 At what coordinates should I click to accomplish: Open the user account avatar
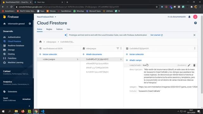click(195, 17)
